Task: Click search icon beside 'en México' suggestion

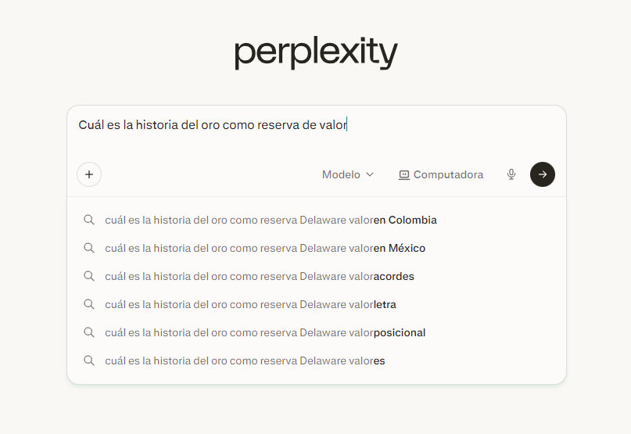Action: point(89,248)
